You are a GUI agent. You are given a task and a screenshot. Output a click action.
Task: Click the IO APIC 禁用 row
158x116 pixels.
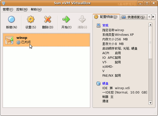111,58
